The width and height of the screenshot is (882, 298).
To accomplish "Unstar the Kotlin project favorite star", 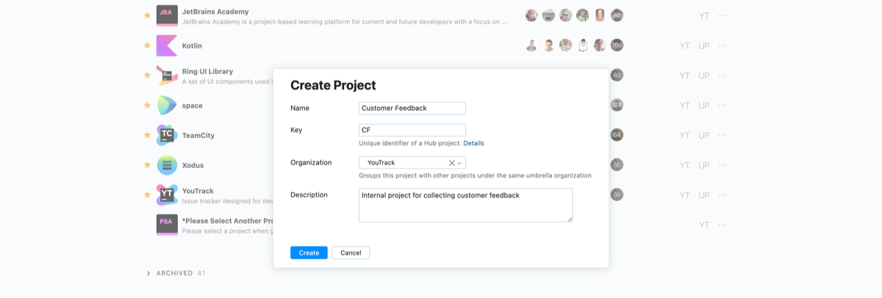I will click(147, 46).
